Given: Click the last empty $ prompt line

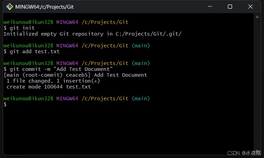Looking at the screenshot, I should 5,104.
